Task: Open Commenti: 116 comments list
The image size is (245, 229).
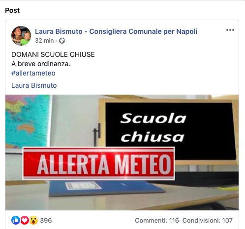Action: click(157, 221)
